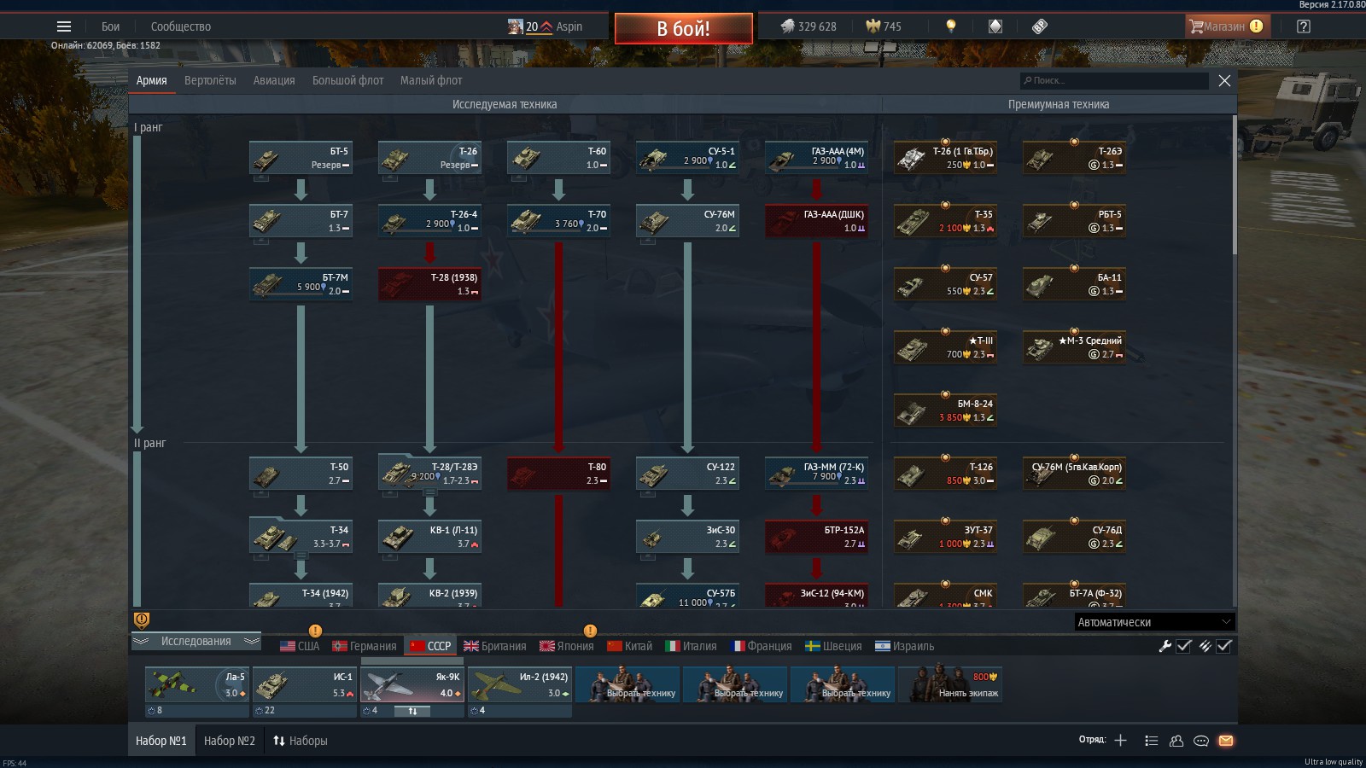Select the Япония nation tab
Viewport: 1366px width, 768px height.
click(567, 646)
